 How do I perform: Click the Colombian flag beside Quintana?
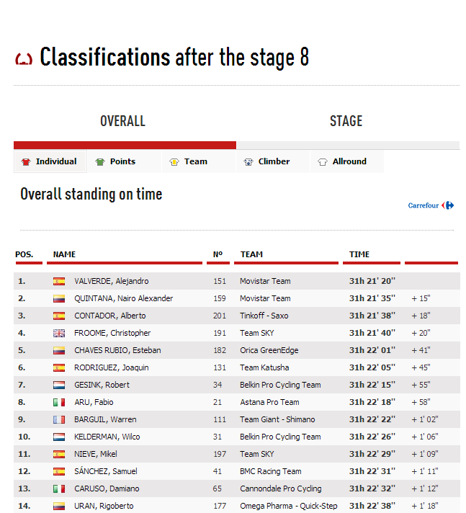(x=59, y=298)
